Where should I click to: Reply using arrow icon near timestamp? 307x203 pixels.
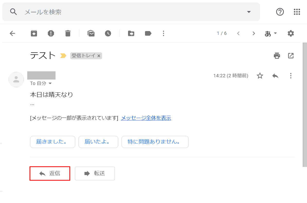275,76
